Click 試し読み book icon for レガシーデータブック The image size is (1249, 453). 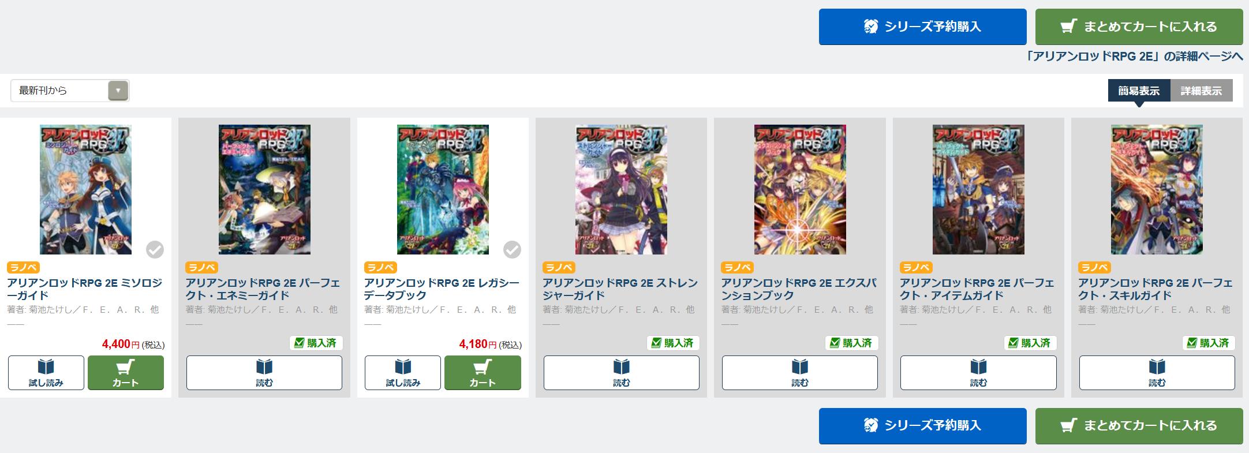403,373
